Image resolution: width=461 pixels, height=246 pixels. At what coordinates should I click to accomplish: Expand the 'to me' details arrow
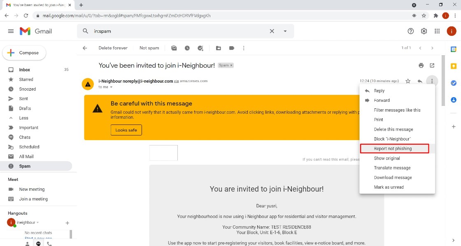click(111, 87)
